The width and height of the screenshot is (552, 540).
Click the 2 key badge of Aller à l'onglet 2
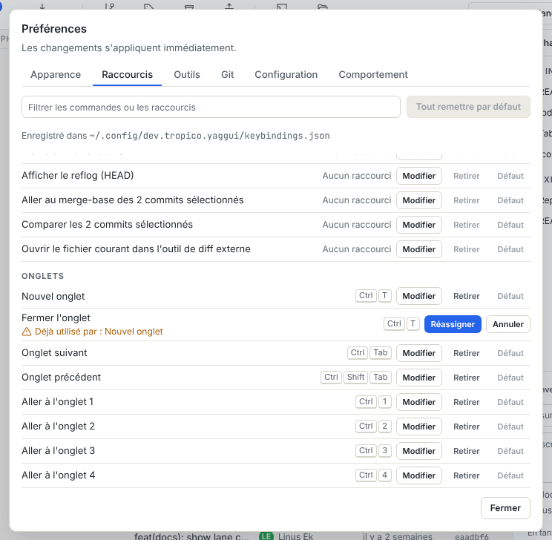[385, 427]
